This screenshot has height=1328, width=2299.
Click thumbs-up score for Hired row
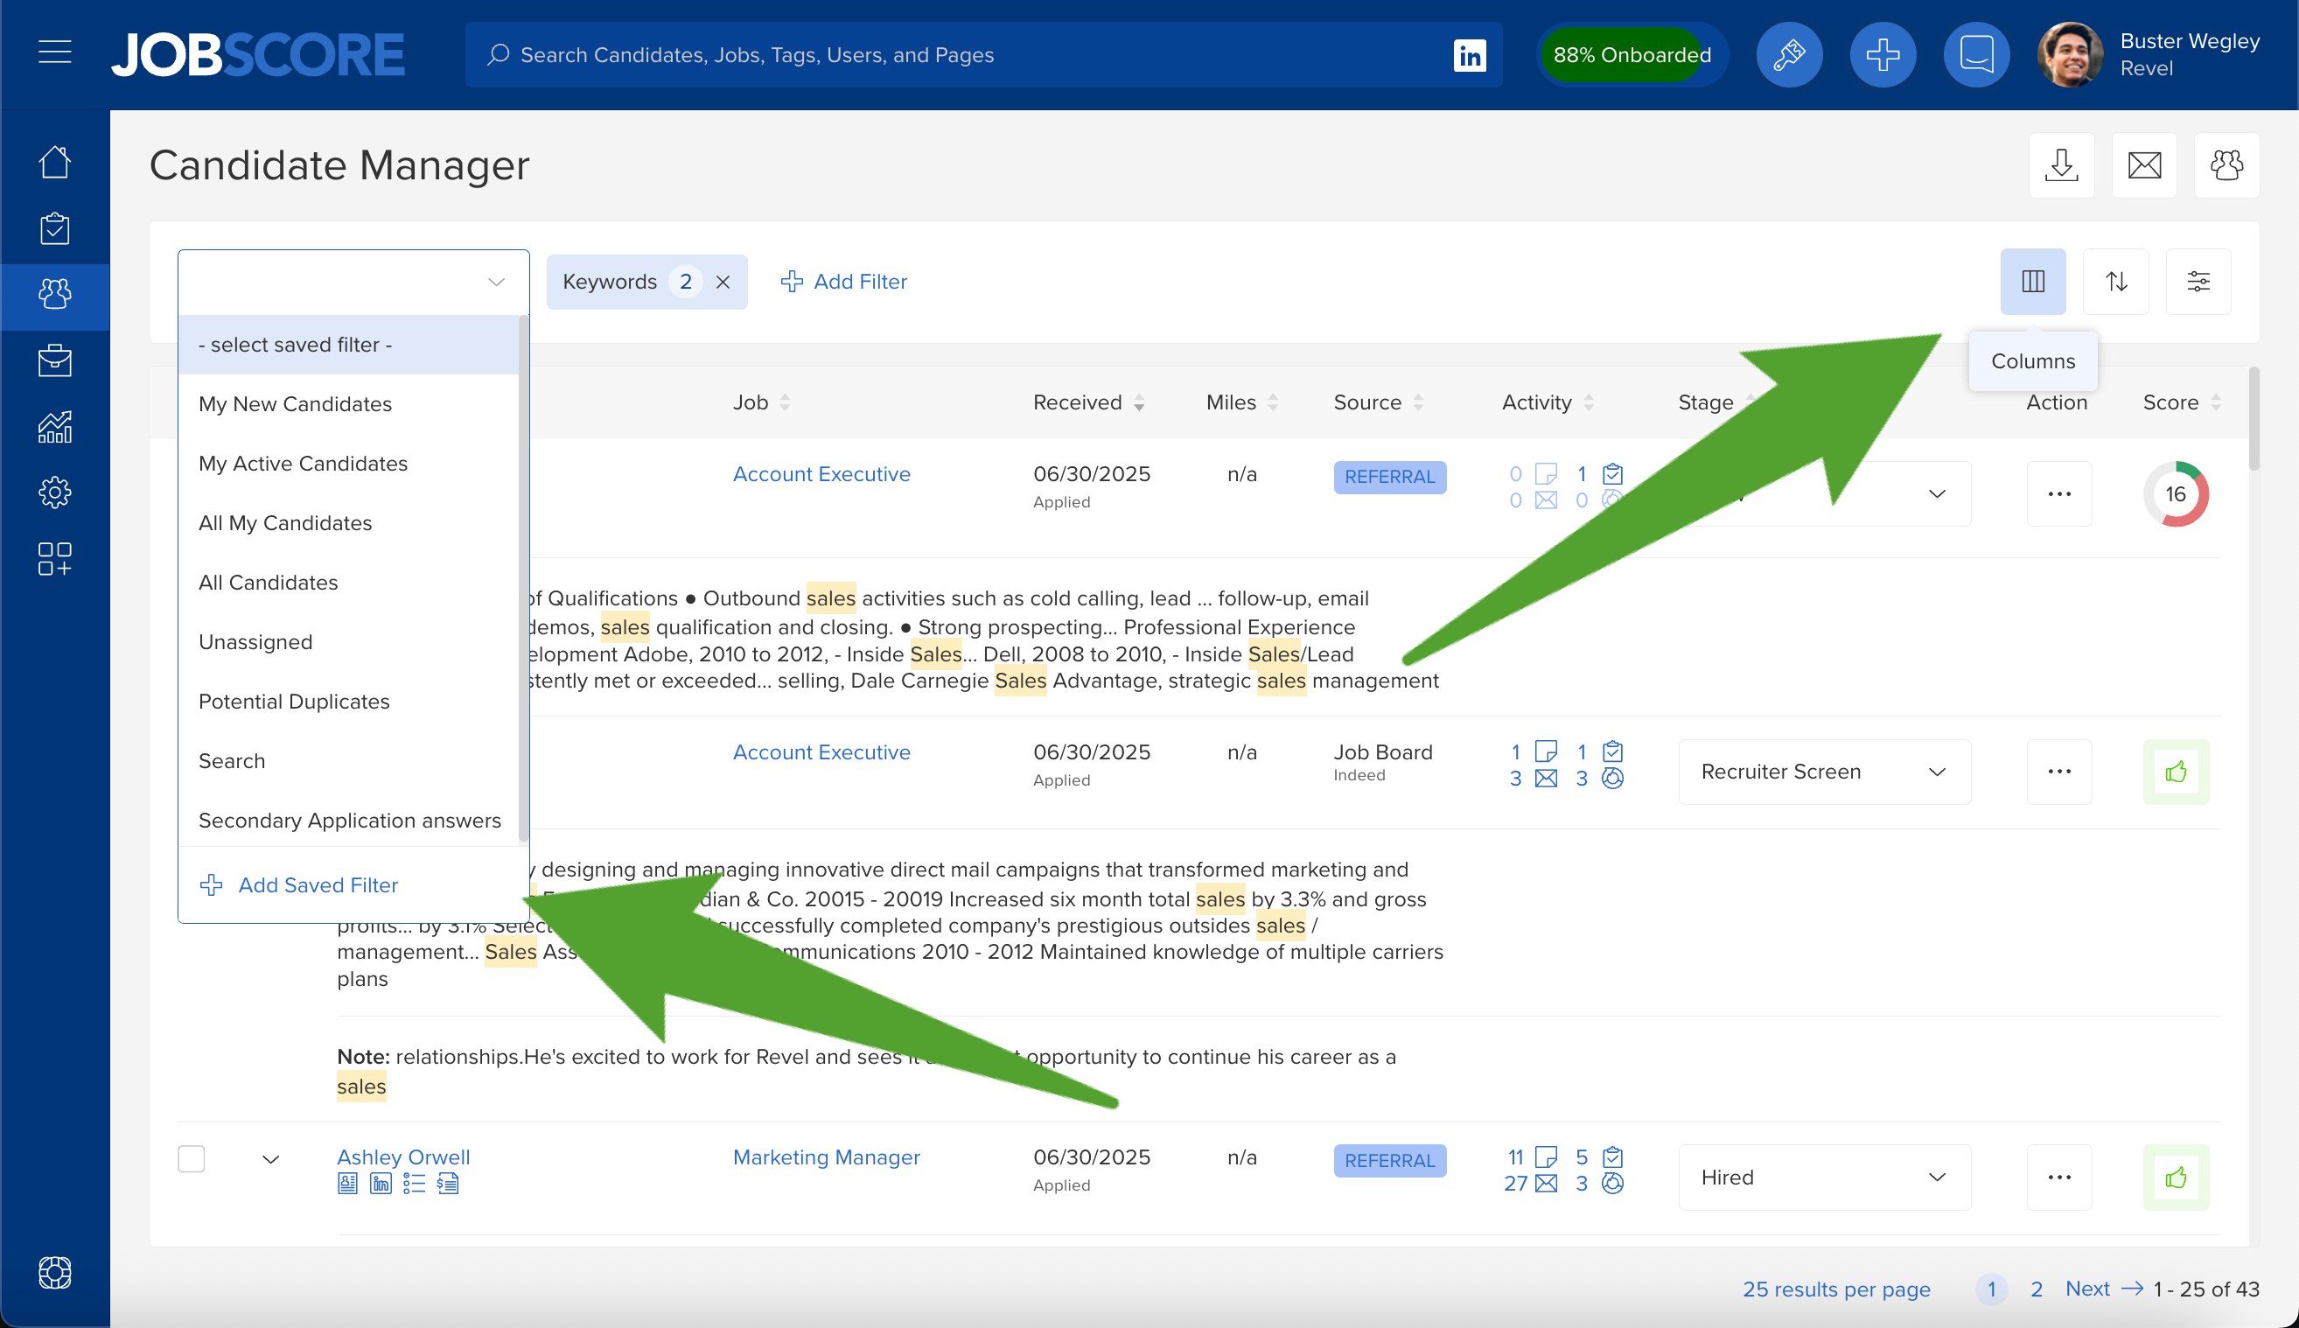pyautogui.click(x=2175, y=1178)
